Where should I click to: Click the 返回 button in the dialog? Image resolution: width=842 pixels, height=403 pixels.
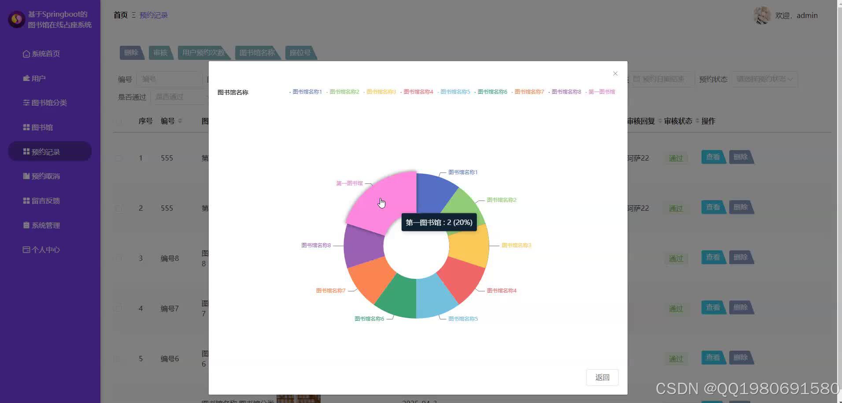[602, 377]
